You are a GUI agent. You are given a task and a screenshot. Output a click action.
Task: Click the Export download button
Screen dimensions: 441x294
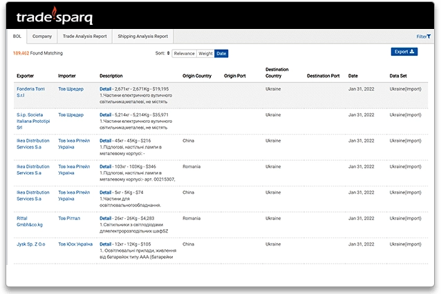click(404, 52)
